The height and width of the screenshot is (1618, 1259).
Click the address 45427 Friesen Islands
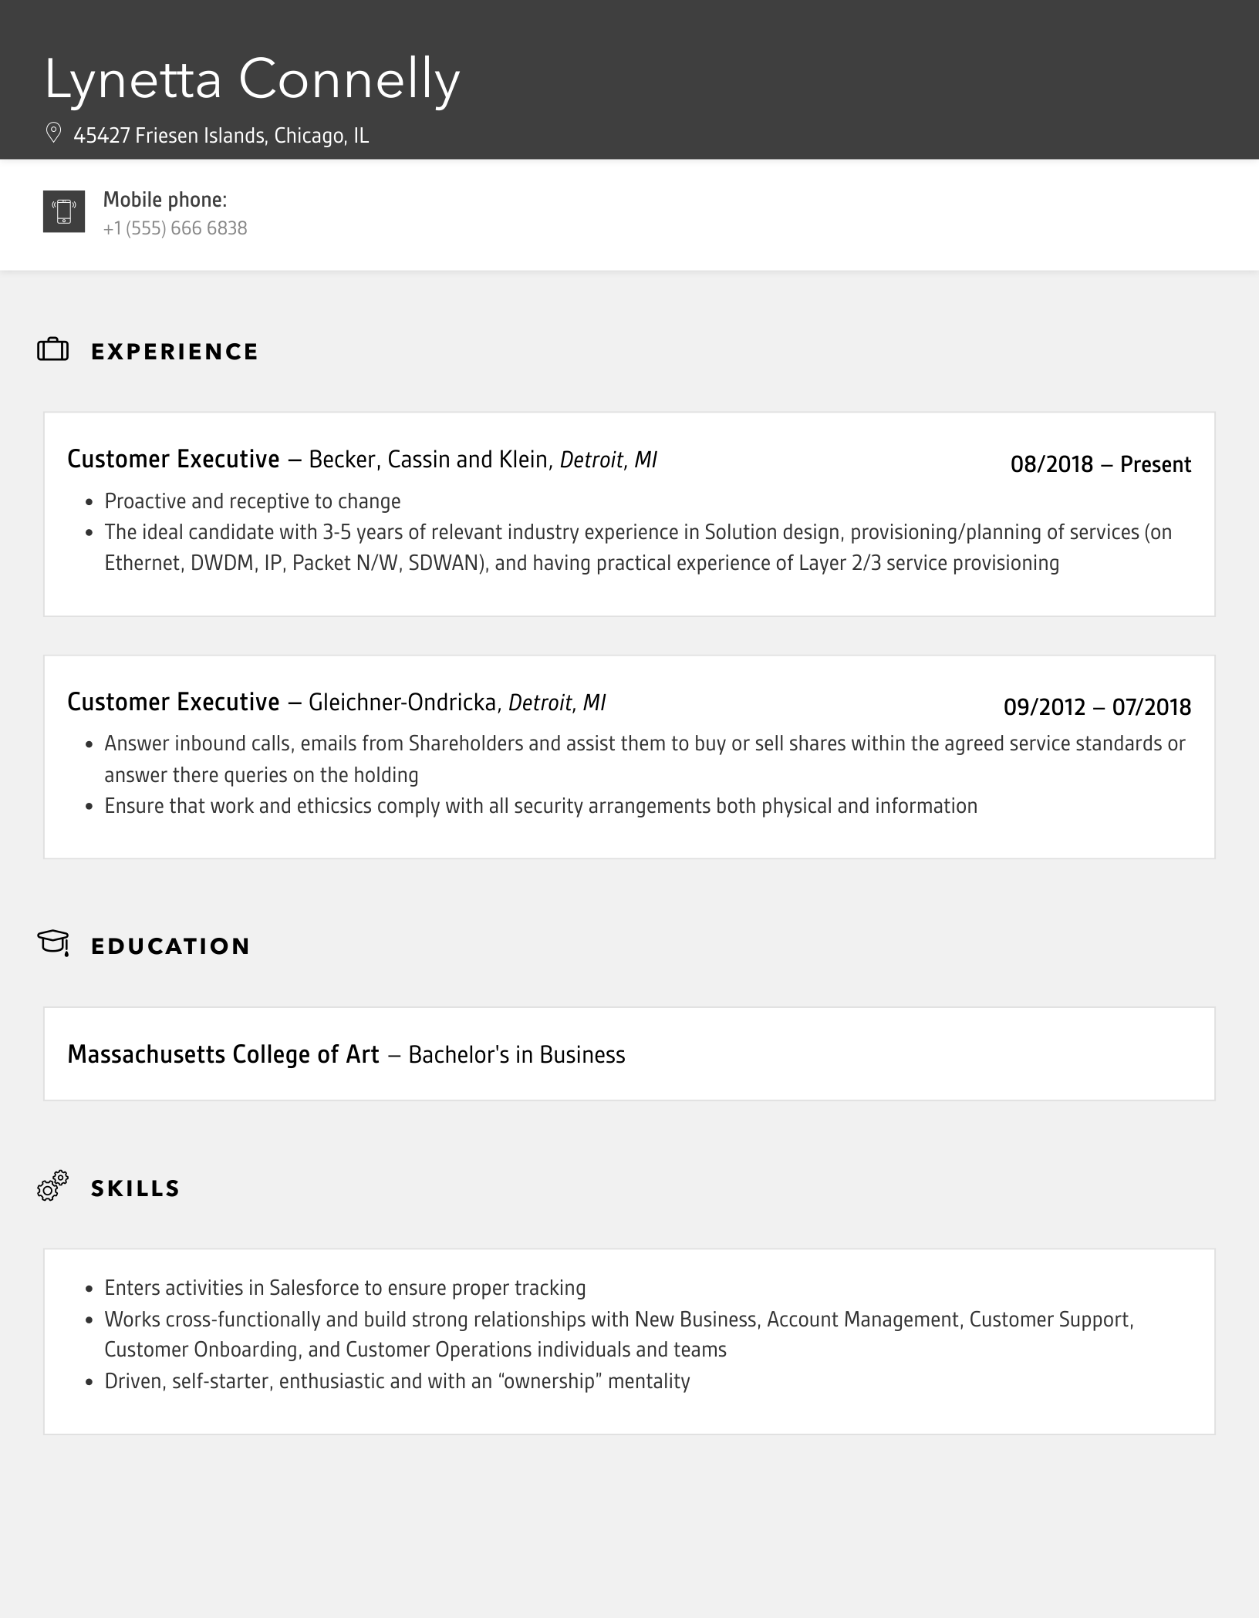pyautogui.click(x=221, y=136)
